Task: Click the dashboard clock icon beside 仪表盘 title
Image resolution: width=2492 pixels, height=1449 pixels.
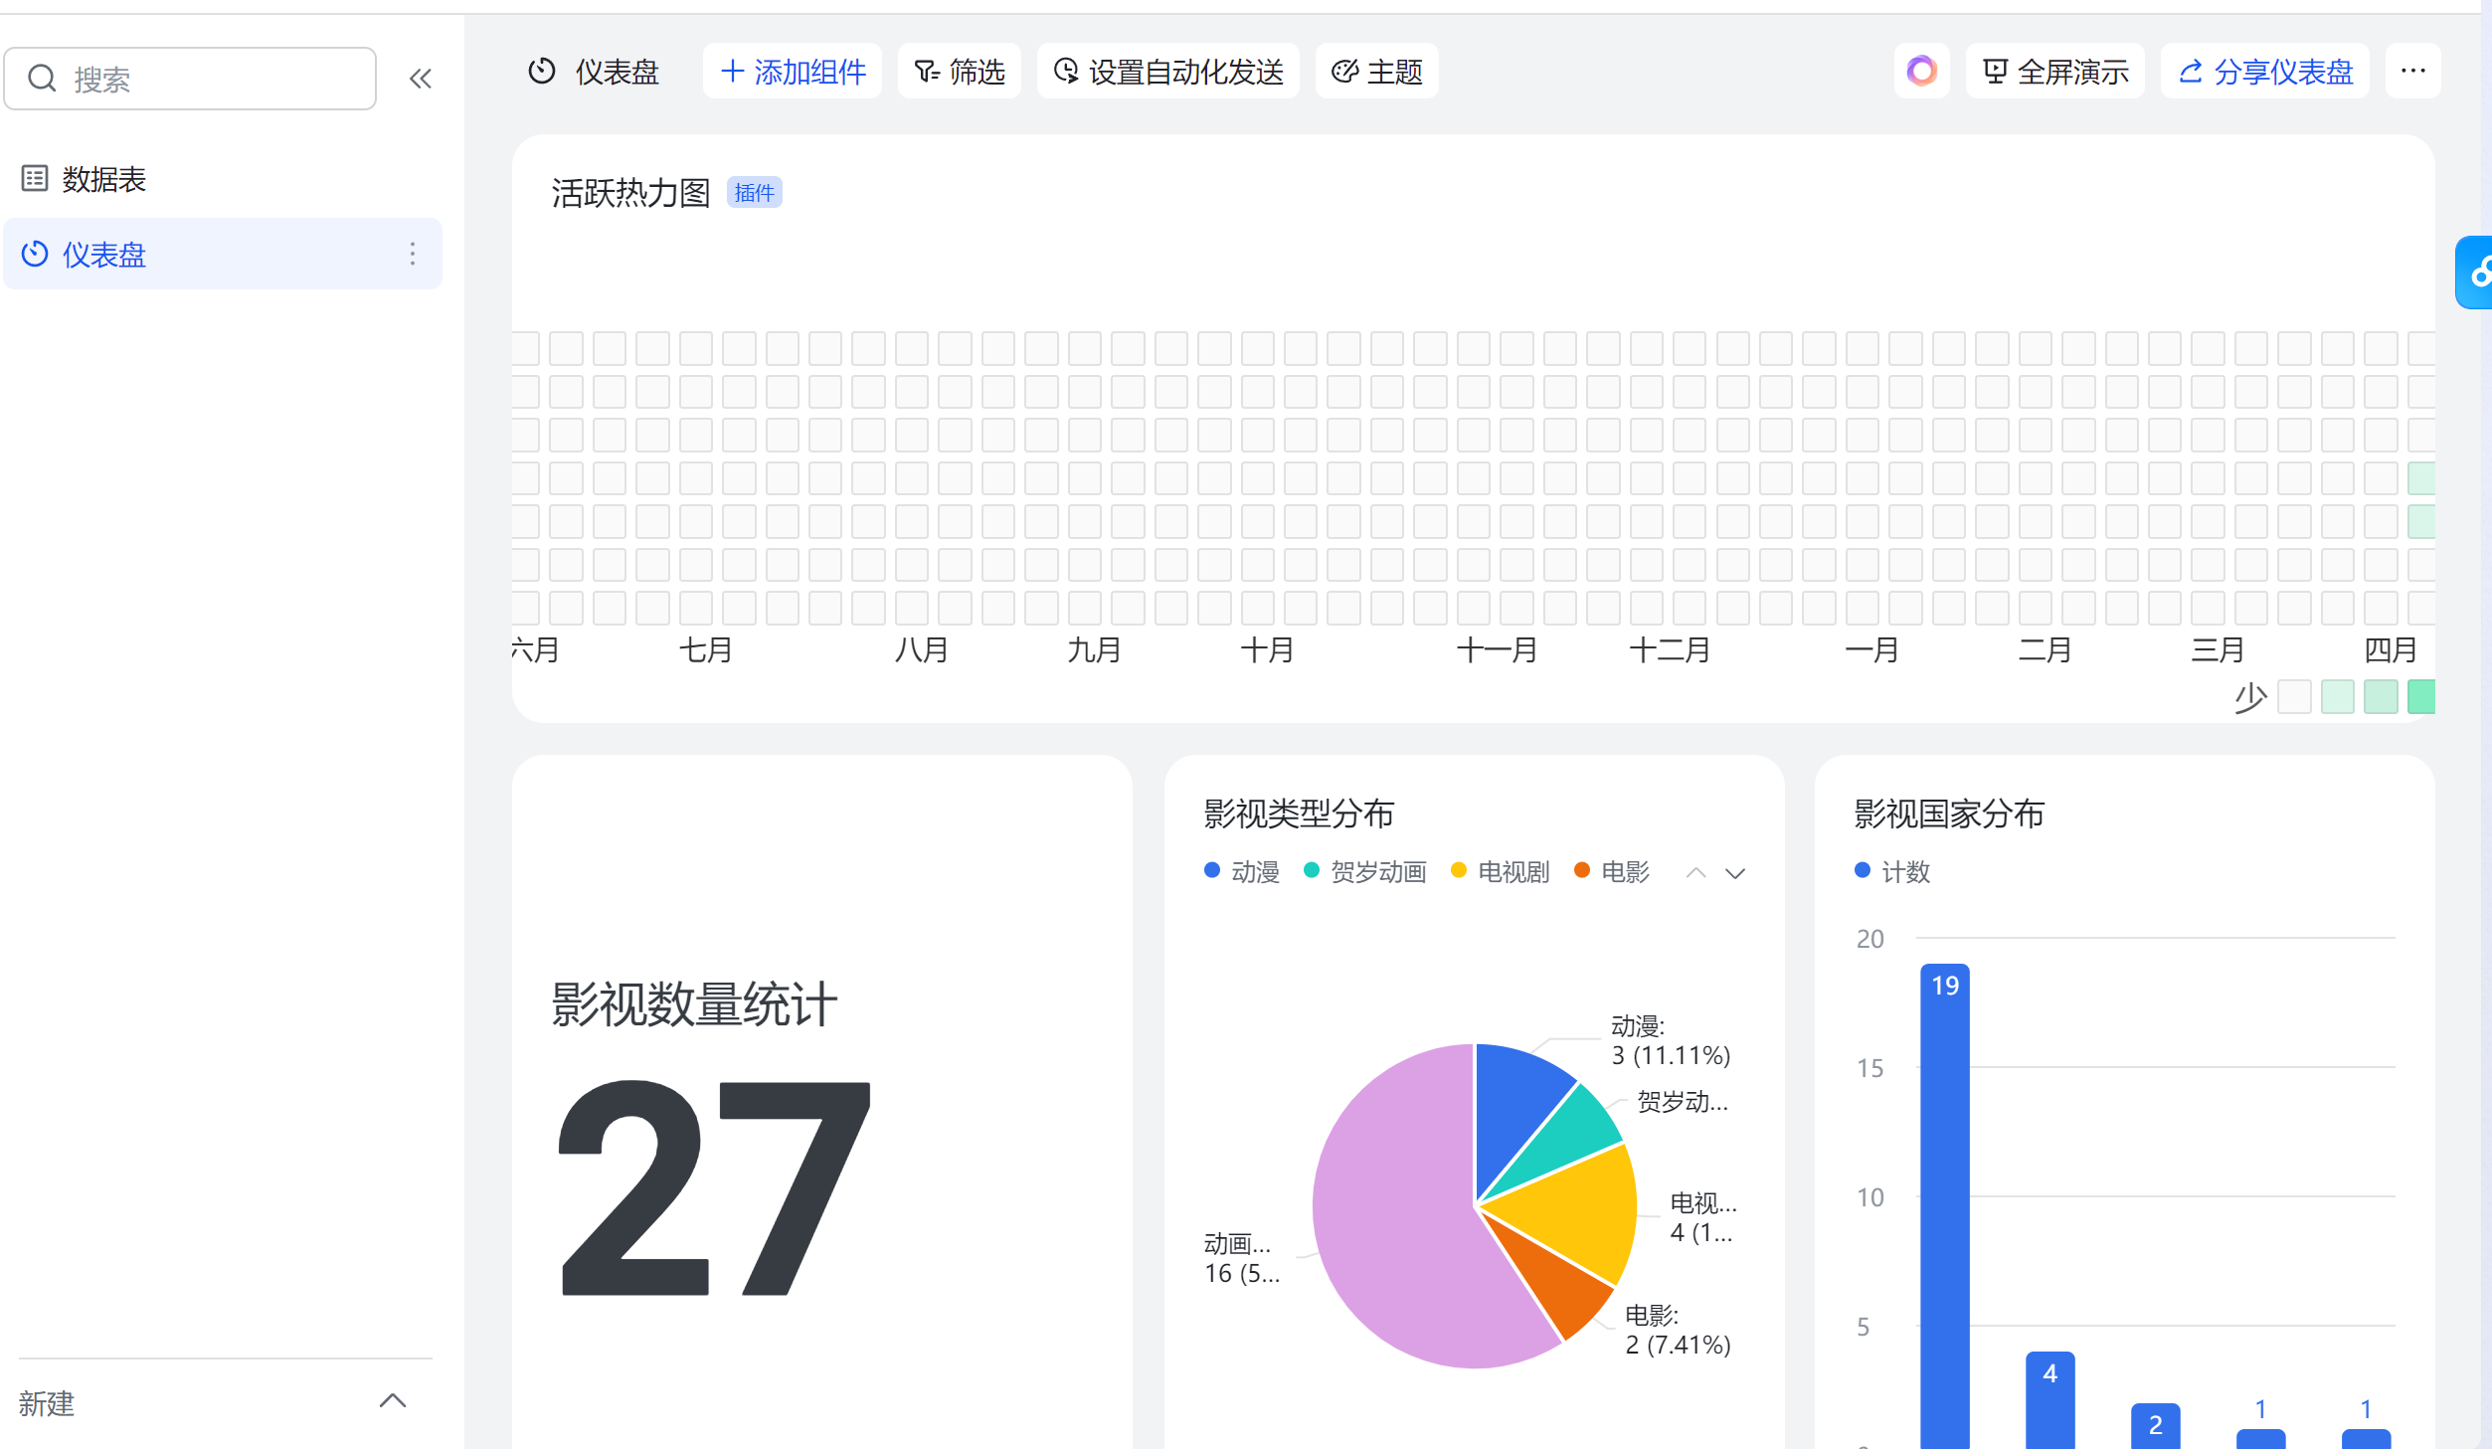Action: tap(542, 72)
